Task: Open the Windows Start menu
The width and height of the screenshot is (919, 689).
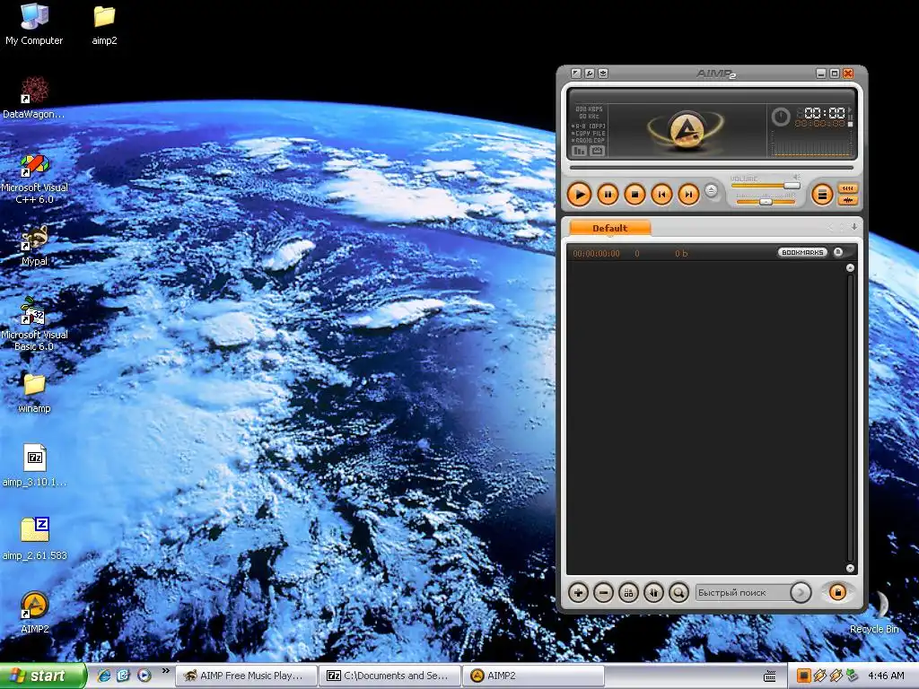Action: 42,676
